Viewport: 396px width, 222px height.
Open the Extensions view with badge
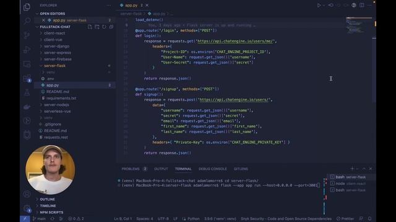tap(27, 78)
